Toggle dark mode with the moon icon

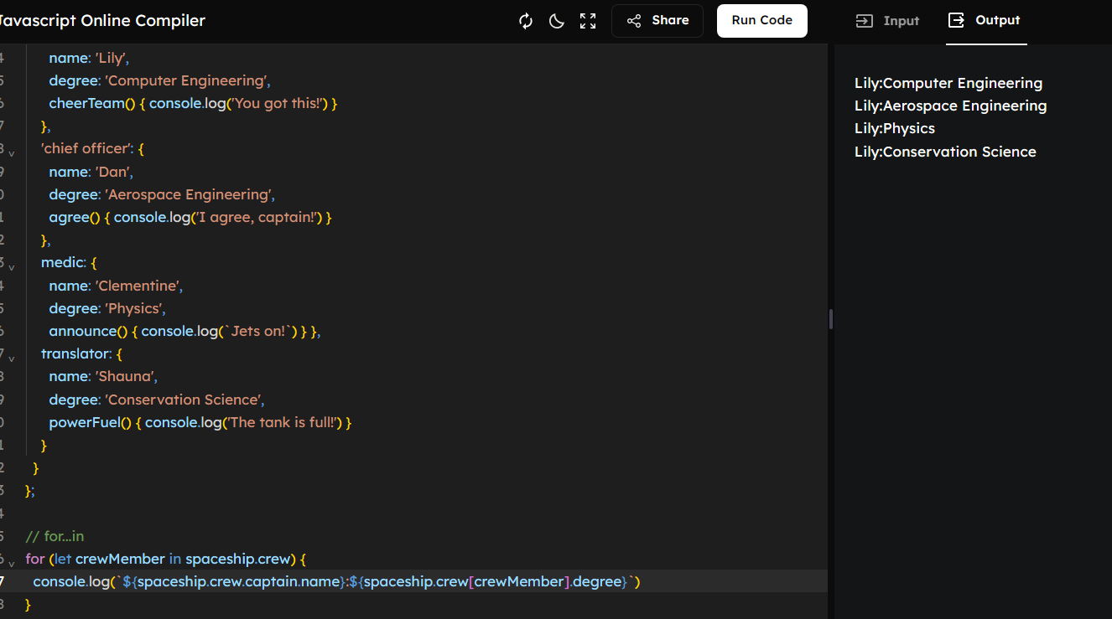click(x=557, y=21)
